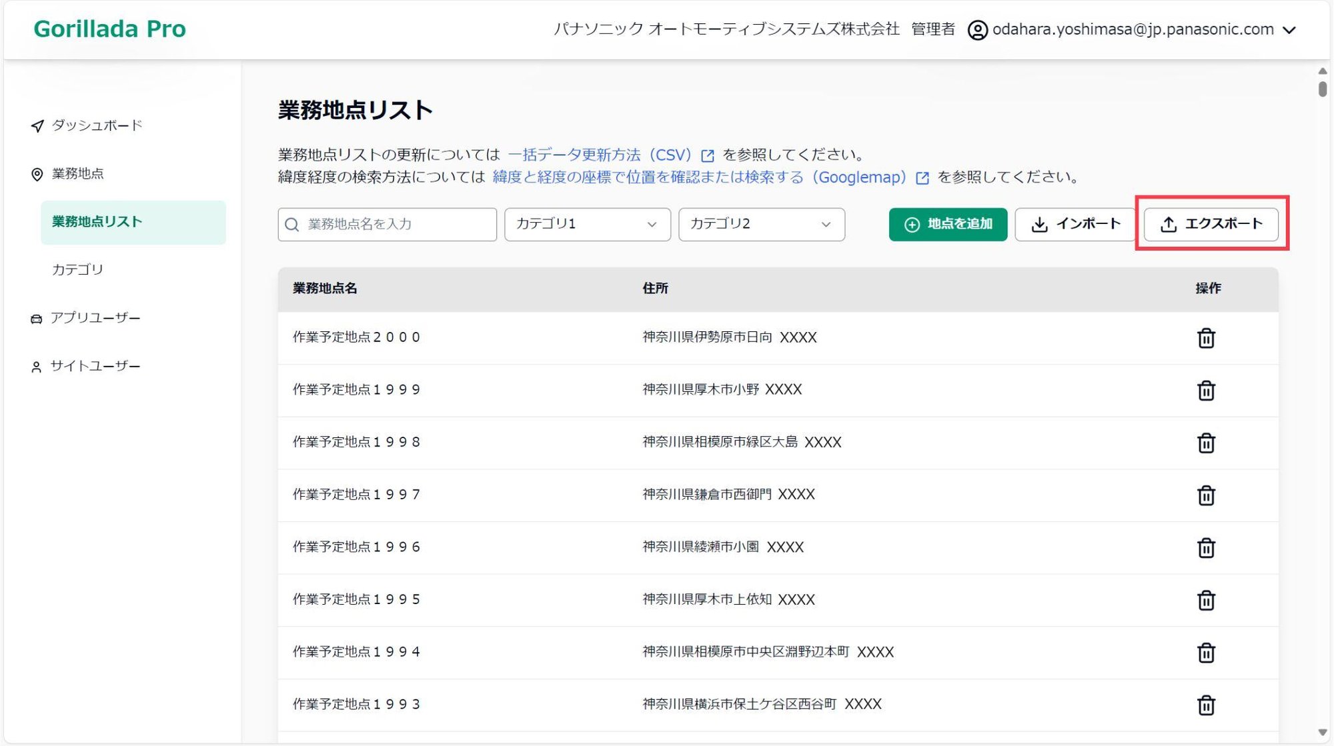Click external link icon after Googlemap link
The width and height of the screenshot is (1334, 746).
922,178
